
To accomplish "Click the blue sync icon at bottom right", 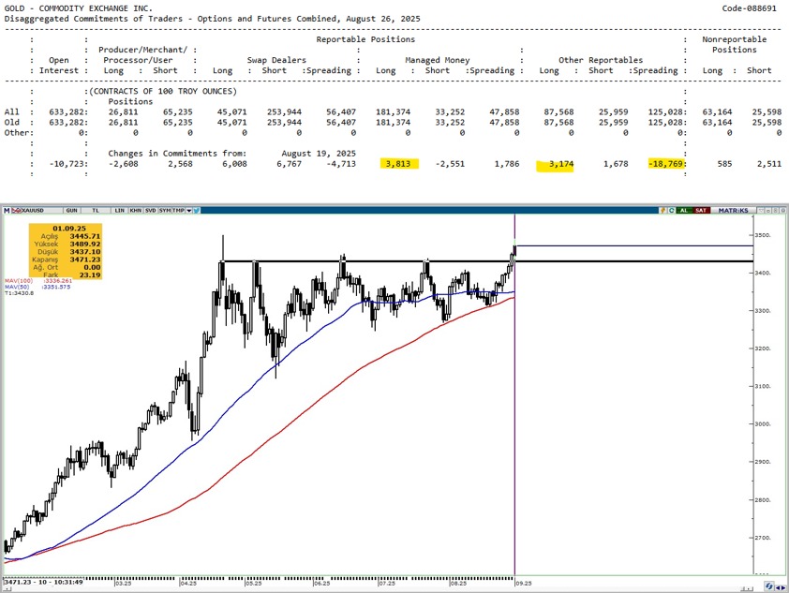I will (769, 586).
